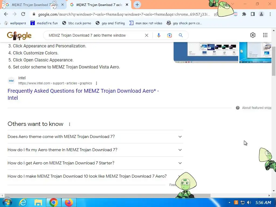Toggle the Chrome side panel
The width and height of the screenshot is (276, 207).
253,14
